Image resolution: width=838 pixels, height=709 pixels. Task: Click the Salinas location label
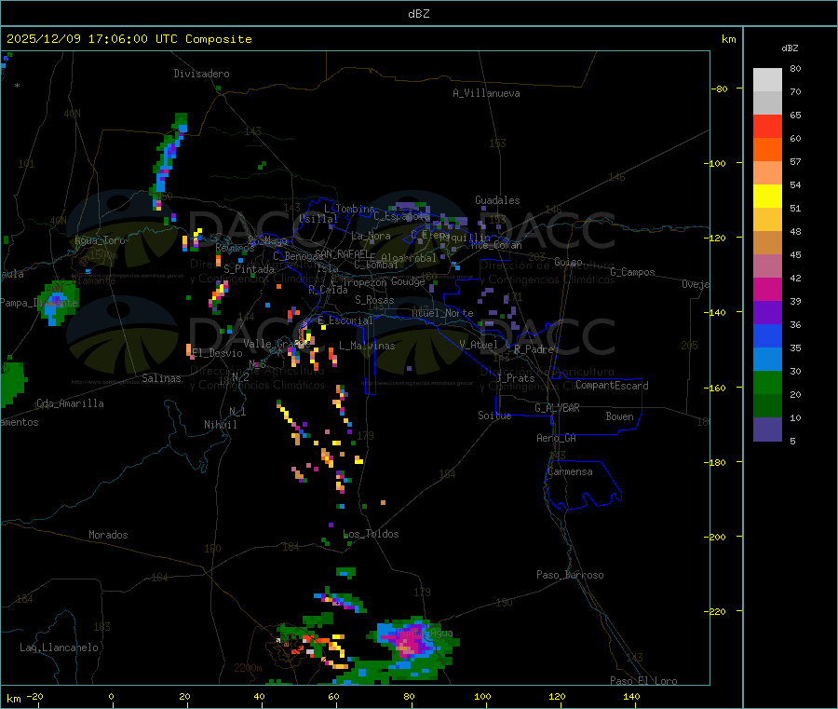[x=161, y=378]
